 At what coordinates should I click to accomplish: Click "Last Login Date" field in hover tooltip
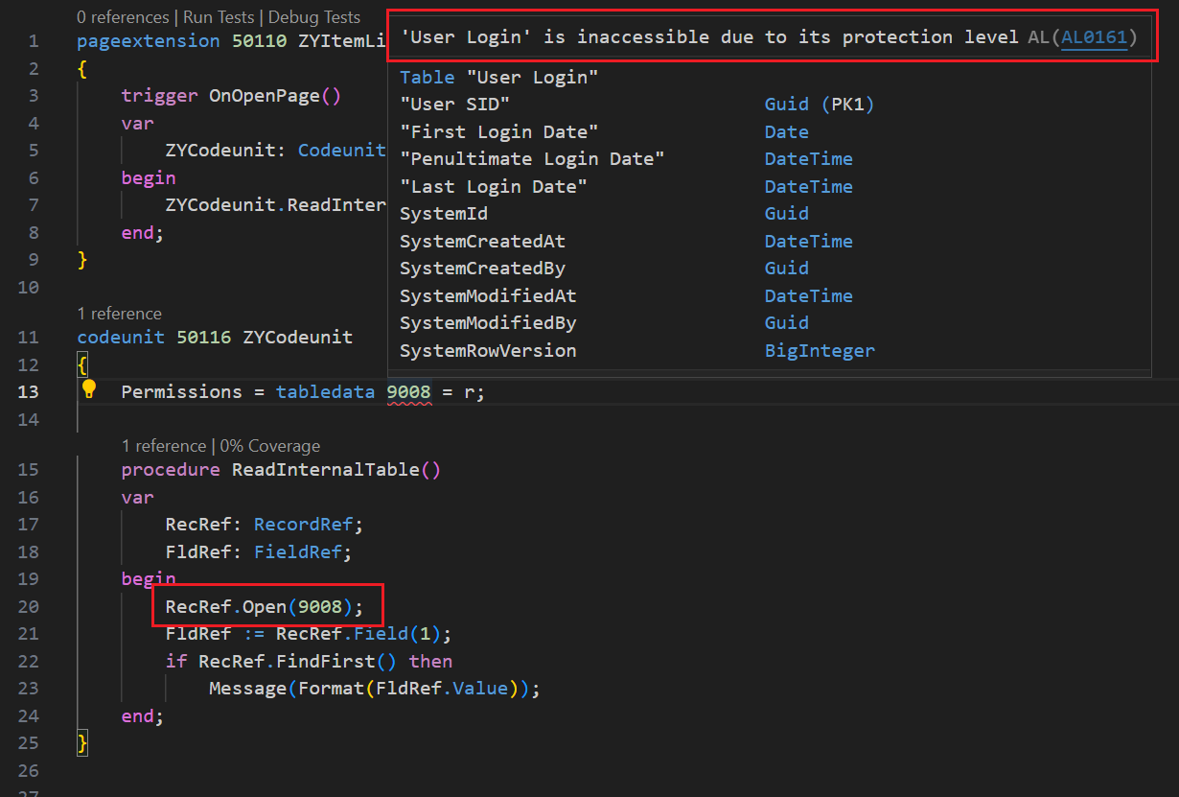tap(493, 187)
